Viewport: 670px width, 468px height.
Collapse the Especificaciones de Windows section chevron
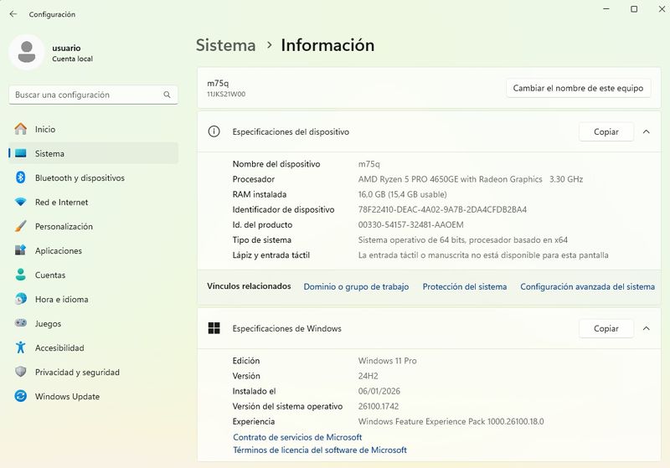(646, 328)
